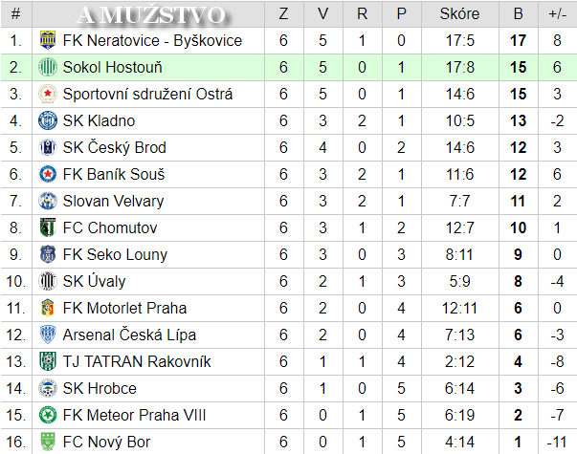Open the FK Seko Louny team link
The image size is (577, 454).
(115, 255)
